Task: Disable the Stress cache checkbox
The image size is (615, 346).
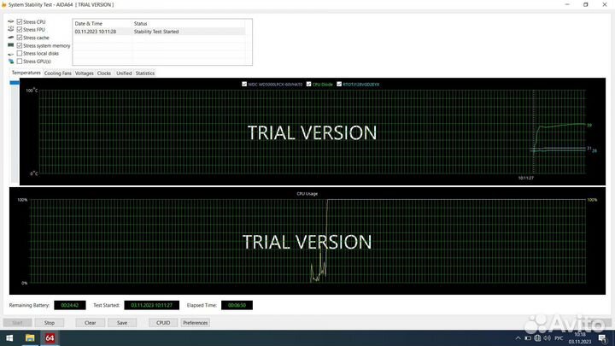Action: click(x=19, y=38)
